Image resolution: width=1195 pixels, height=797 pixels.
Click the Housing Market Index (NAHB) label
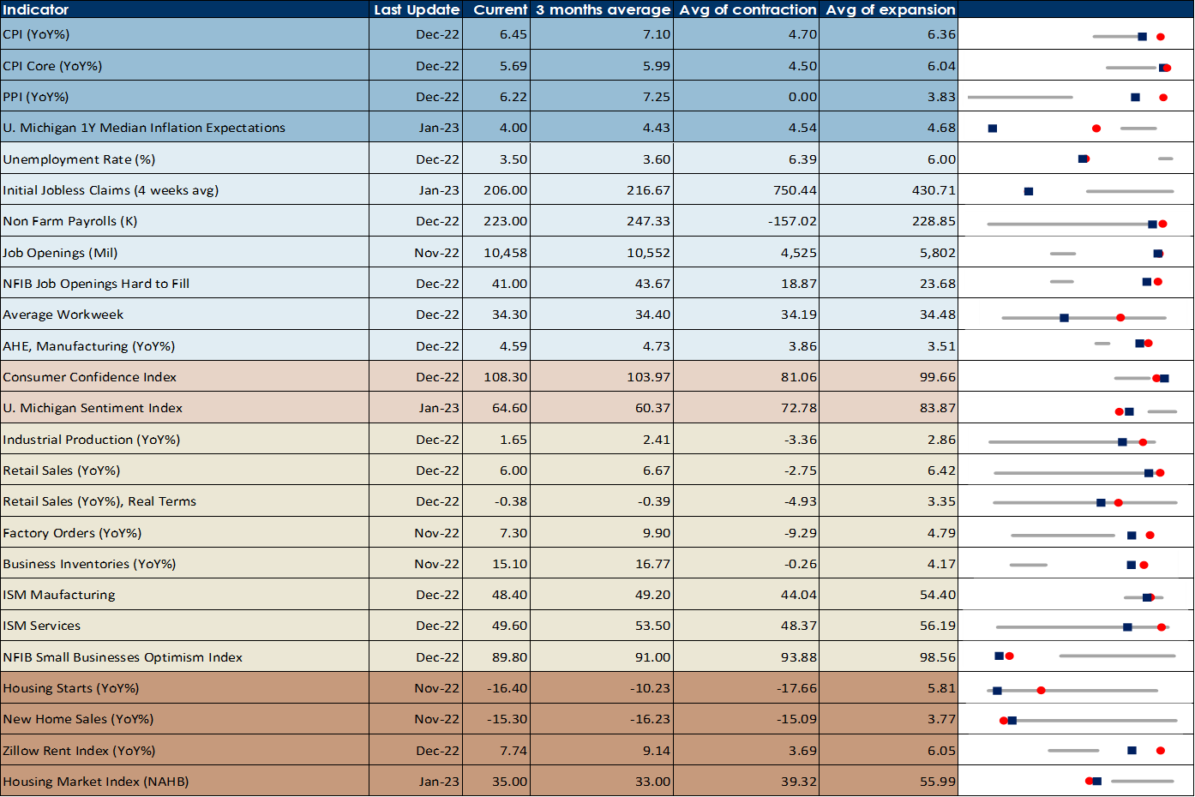95,782
